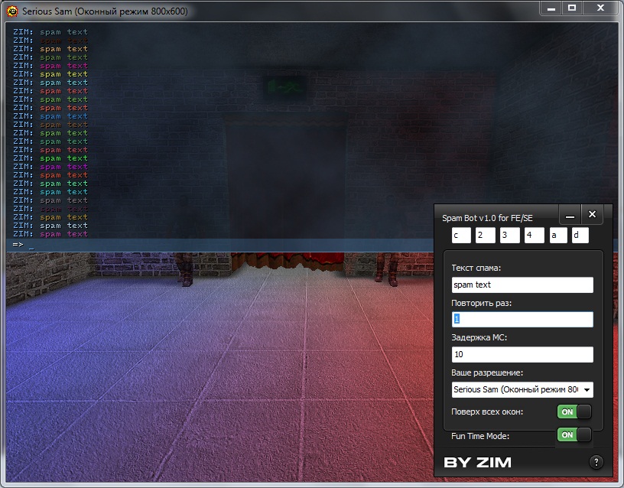Select the small box containing "d"
The image size is (624, 488).
tap(580, 236)
